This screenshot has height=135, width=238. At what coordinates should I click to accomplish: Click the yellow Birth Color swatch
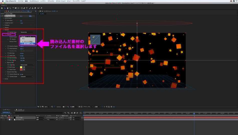[21, 67]
